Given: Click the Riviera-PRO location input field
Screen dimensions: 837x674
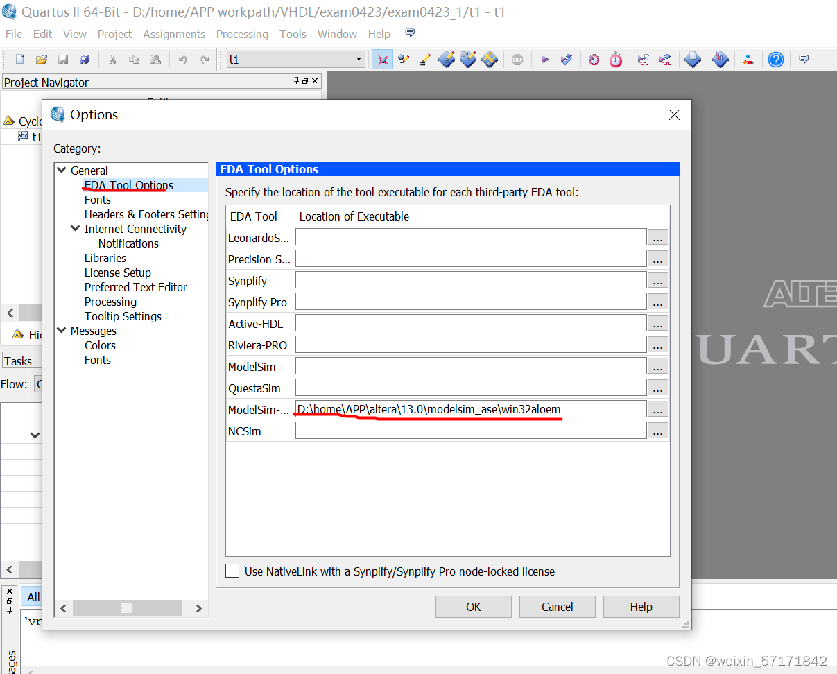Looking at the screenshot, I should pos(471,345).
